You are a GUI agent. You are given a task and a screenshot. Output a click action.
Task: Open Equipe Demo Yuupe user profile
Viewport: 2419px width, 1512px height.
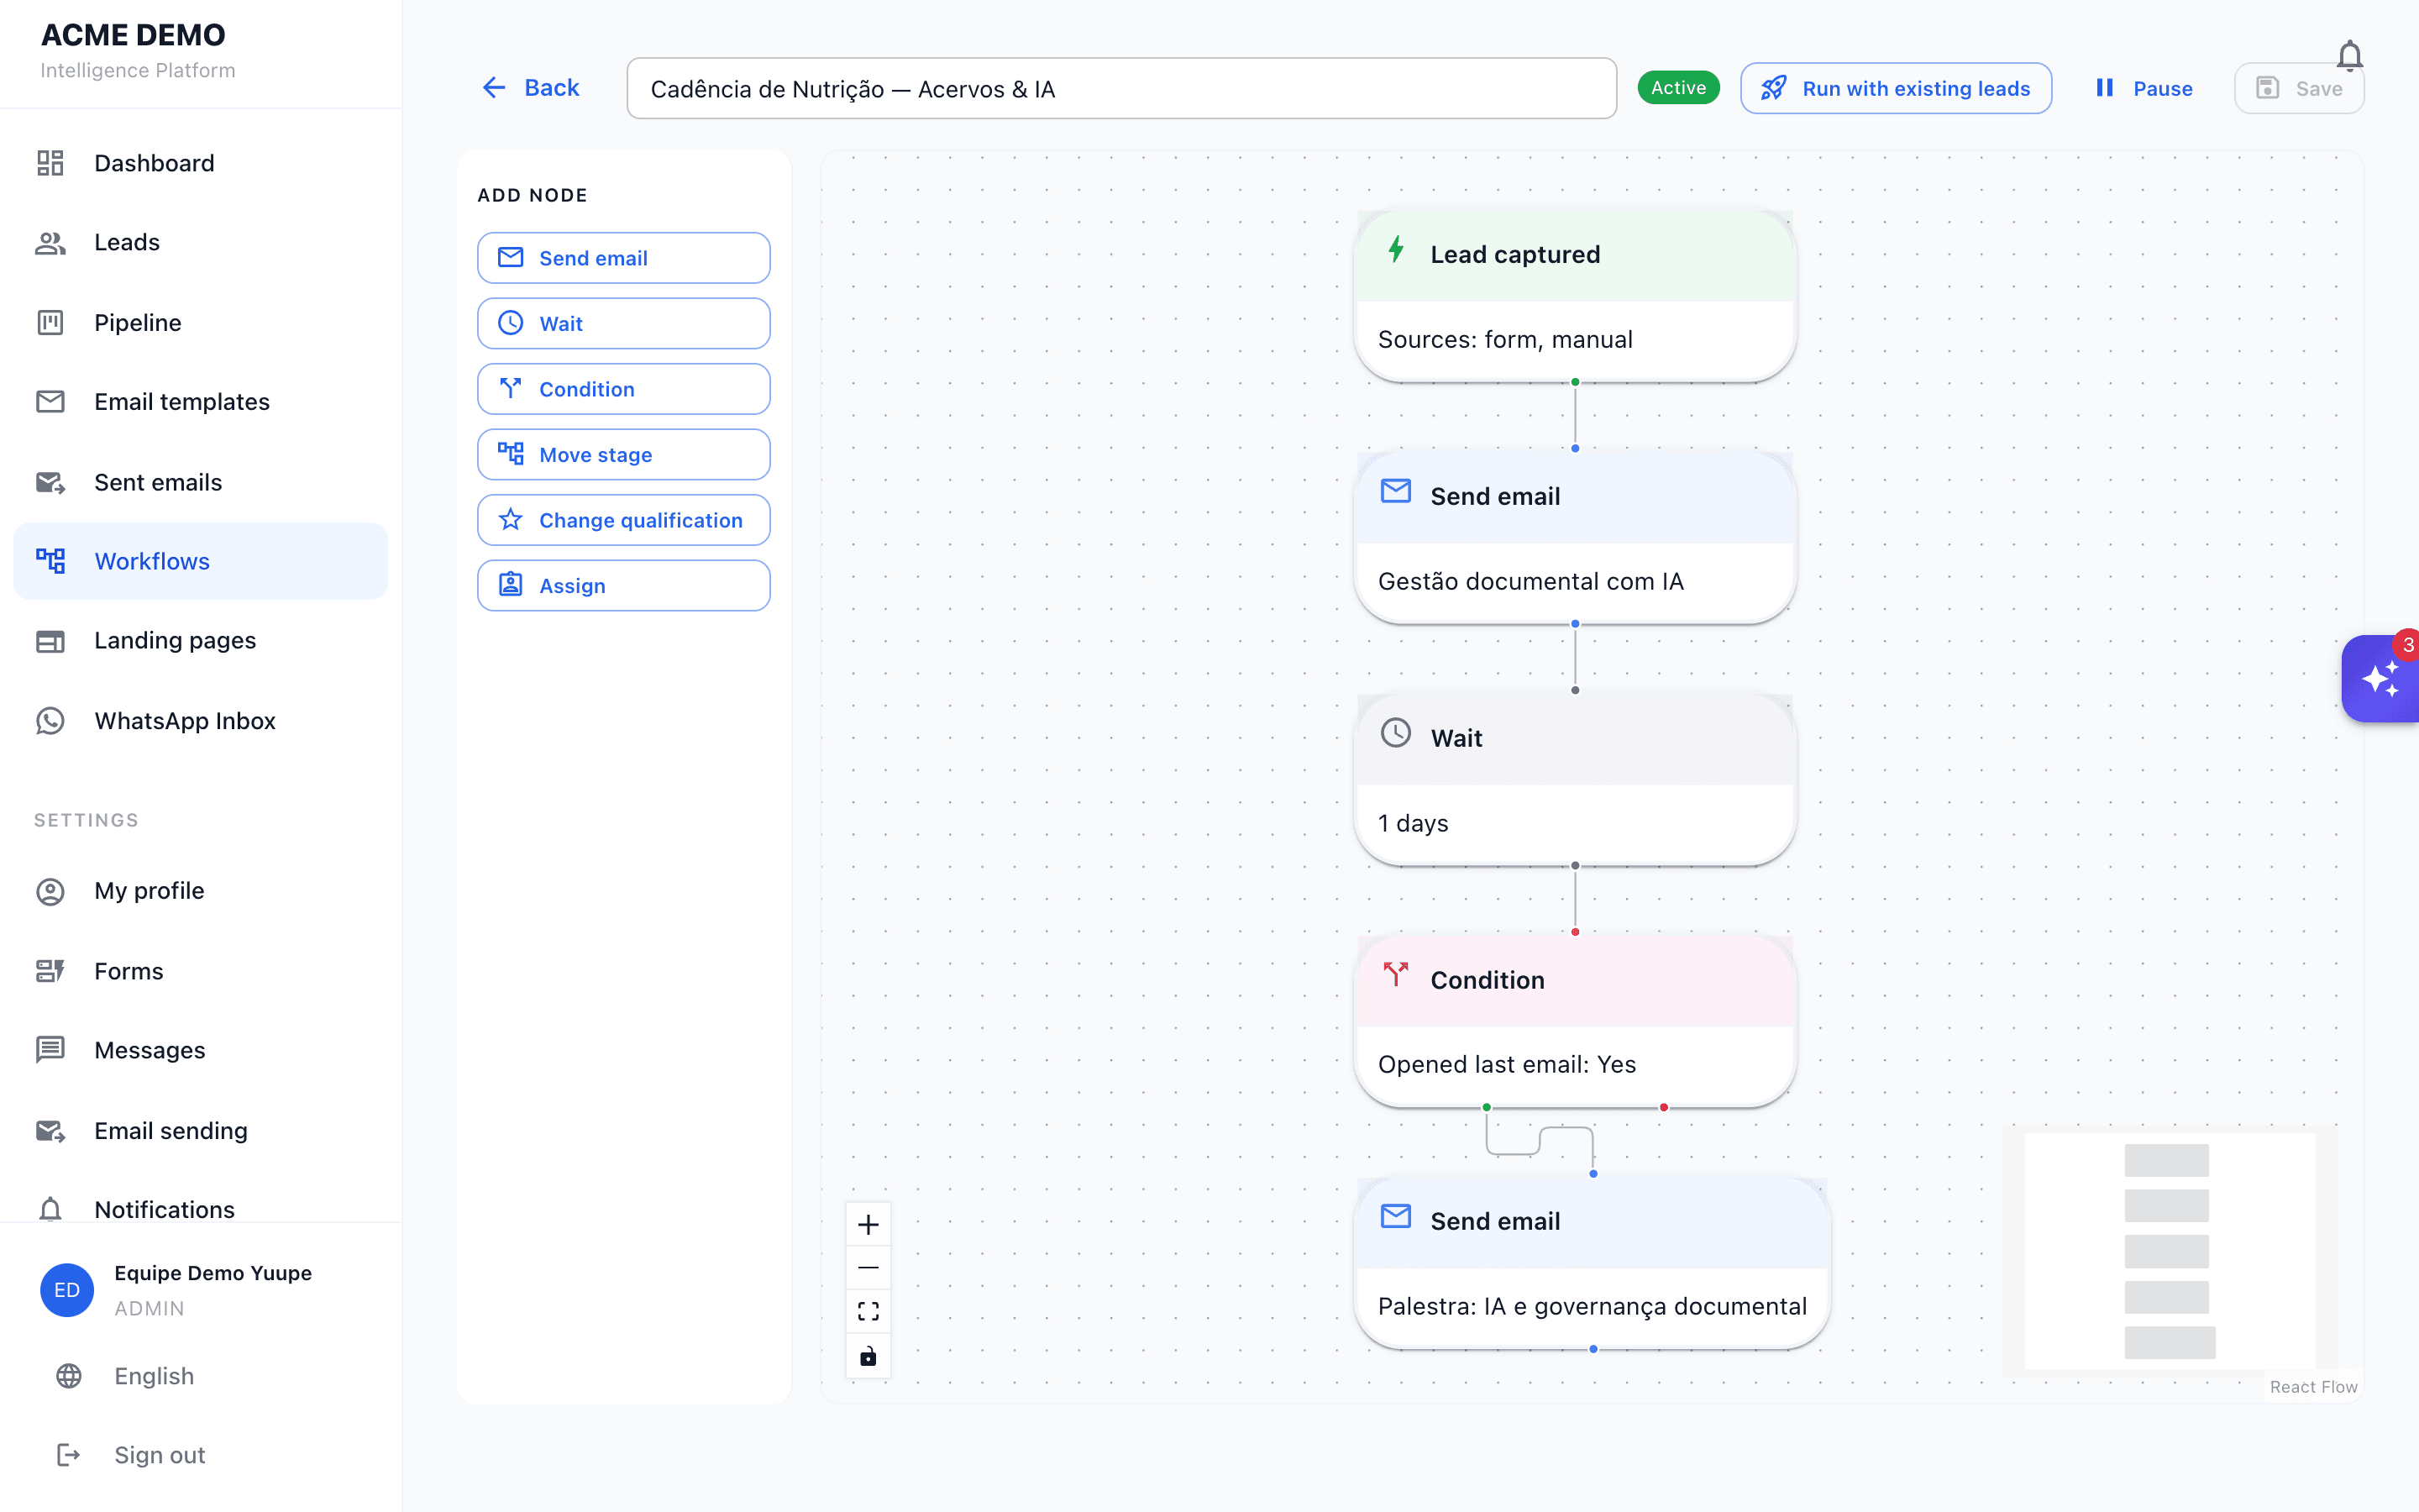click(x=200, y=1290)
